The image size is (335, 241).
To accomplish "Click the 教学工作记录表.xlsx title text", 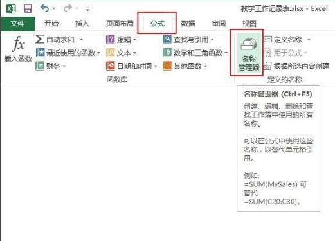I will tap(272, 9).
